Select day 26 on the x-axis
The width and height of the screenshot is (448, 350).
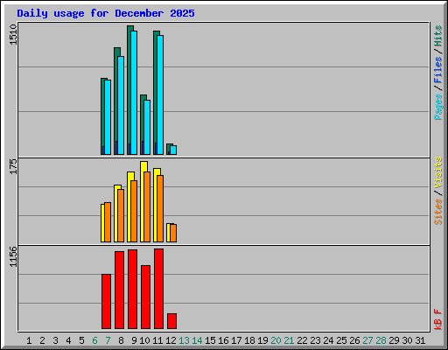tap(354, 340)
